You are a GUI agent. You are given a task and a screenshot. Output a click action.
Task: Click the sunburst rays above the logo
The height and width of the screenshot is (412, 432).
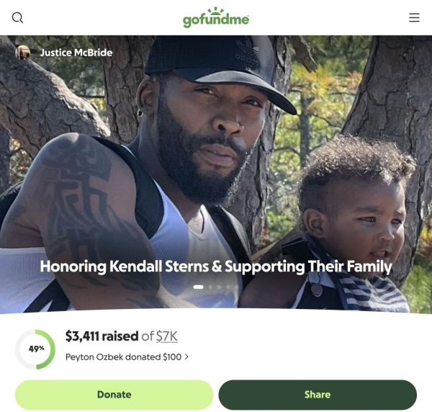(215, 11)
